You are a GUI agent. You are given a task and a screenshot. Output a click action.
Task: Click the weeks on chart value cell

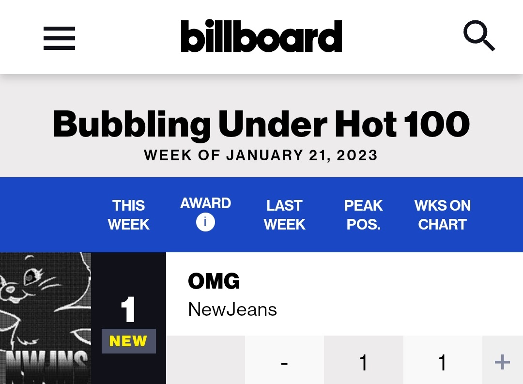[443, 360]
